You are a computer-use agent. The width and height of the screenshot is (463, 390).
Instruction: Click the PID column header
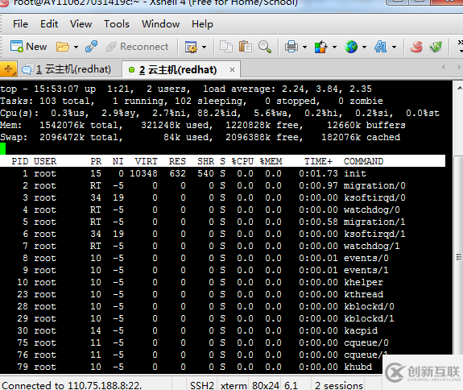[x=20, y=161]
